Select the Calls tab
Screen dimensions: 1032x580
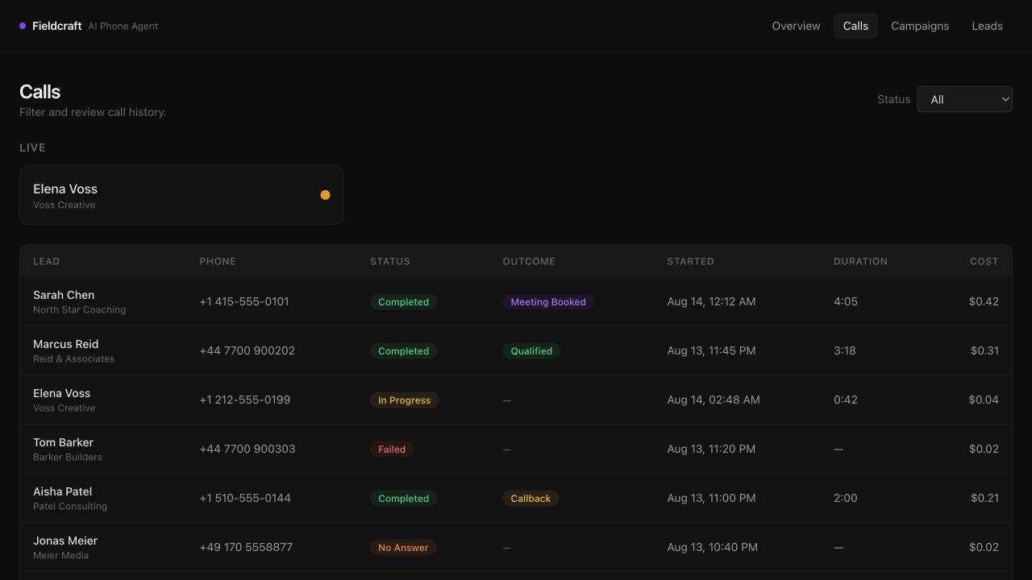click(855, 26)
